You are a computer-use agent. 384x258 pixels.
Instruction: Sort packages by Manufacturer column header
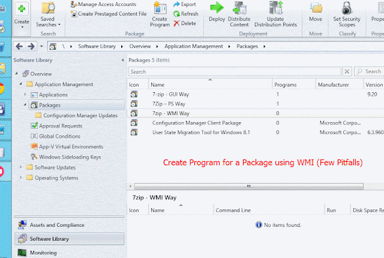(x=340, y=84)
